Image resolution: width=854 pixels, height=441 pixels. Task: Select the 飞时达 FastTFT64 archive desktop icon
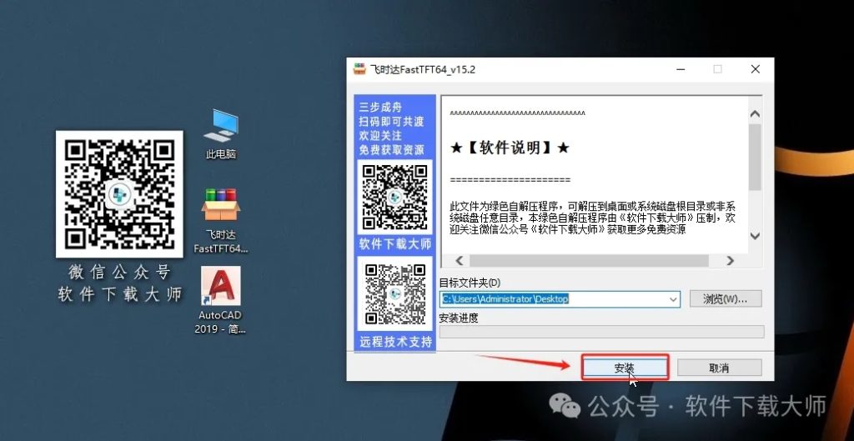point(220,221)
